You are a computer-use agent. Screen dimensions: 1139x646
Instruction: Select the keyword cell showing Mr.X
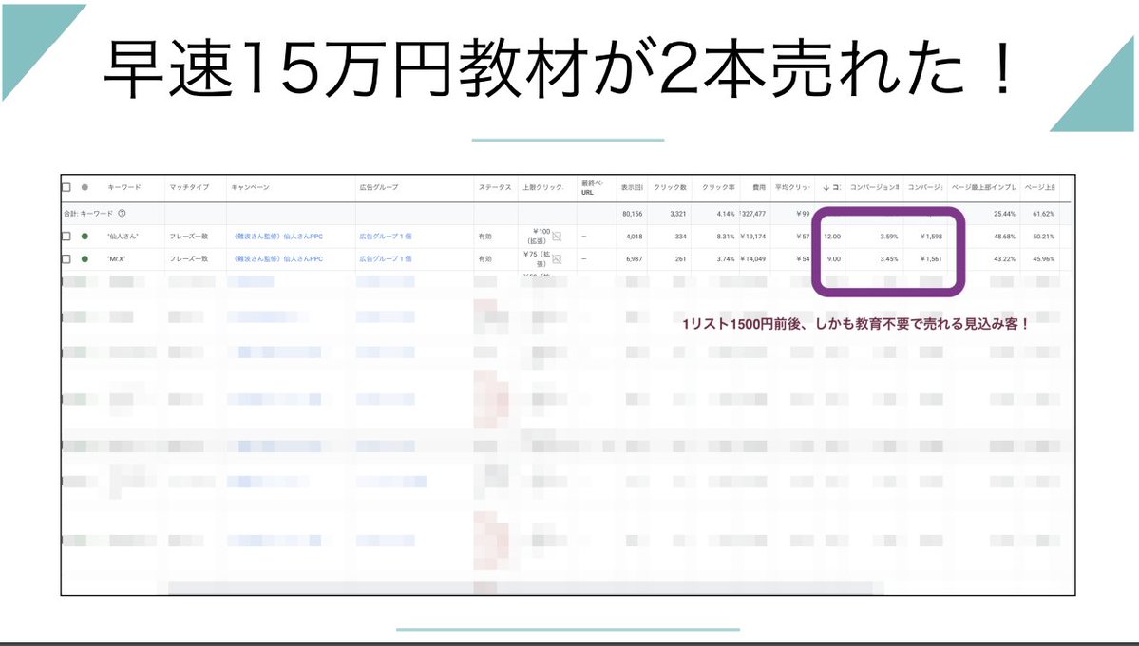click(x=116, y=259)
